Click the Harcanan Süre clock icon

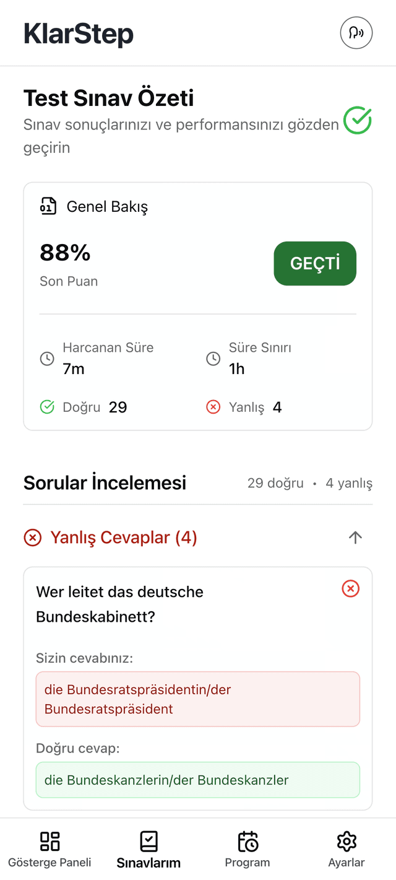(47, 358)
